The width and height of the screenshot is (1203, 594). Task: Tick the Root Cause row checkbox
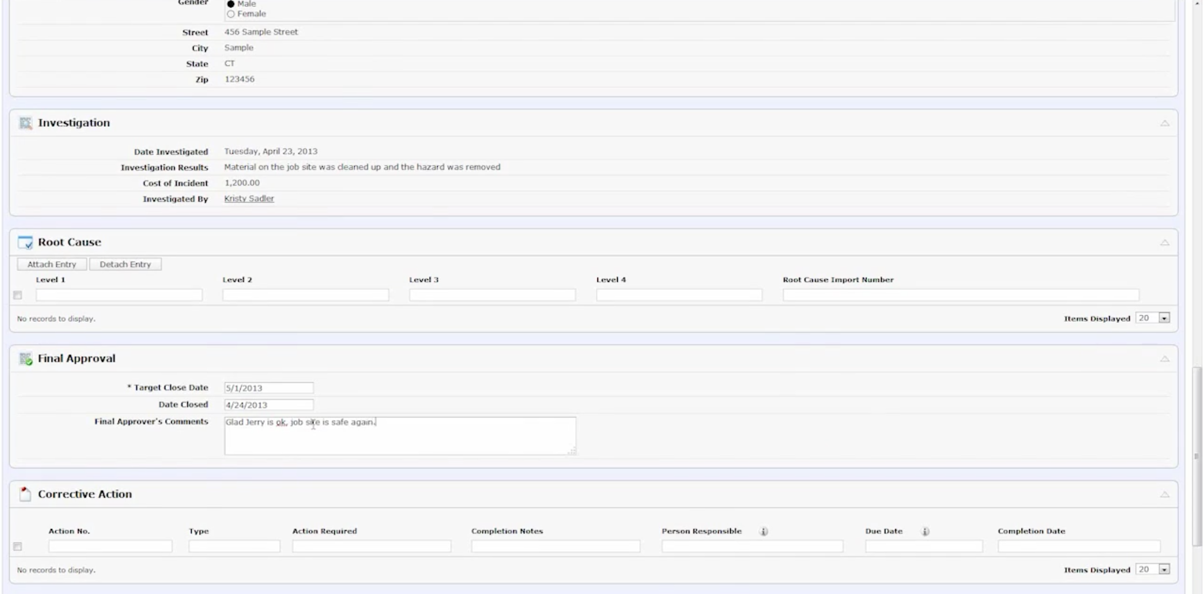(18, 295)
